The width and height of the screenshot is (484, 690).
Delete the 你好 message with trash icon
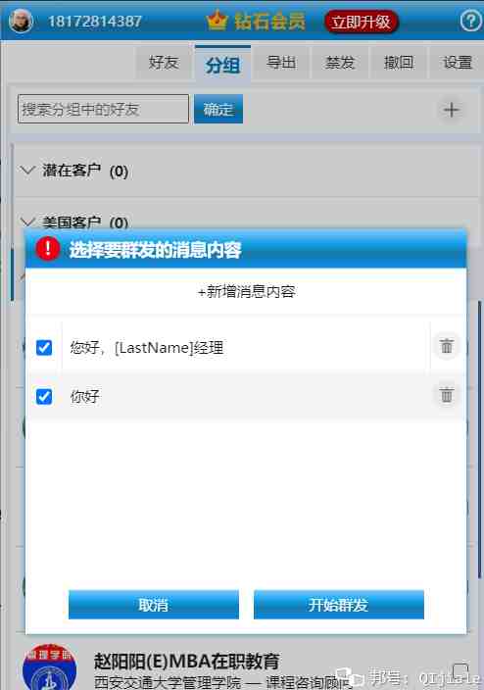pos(446,394)
